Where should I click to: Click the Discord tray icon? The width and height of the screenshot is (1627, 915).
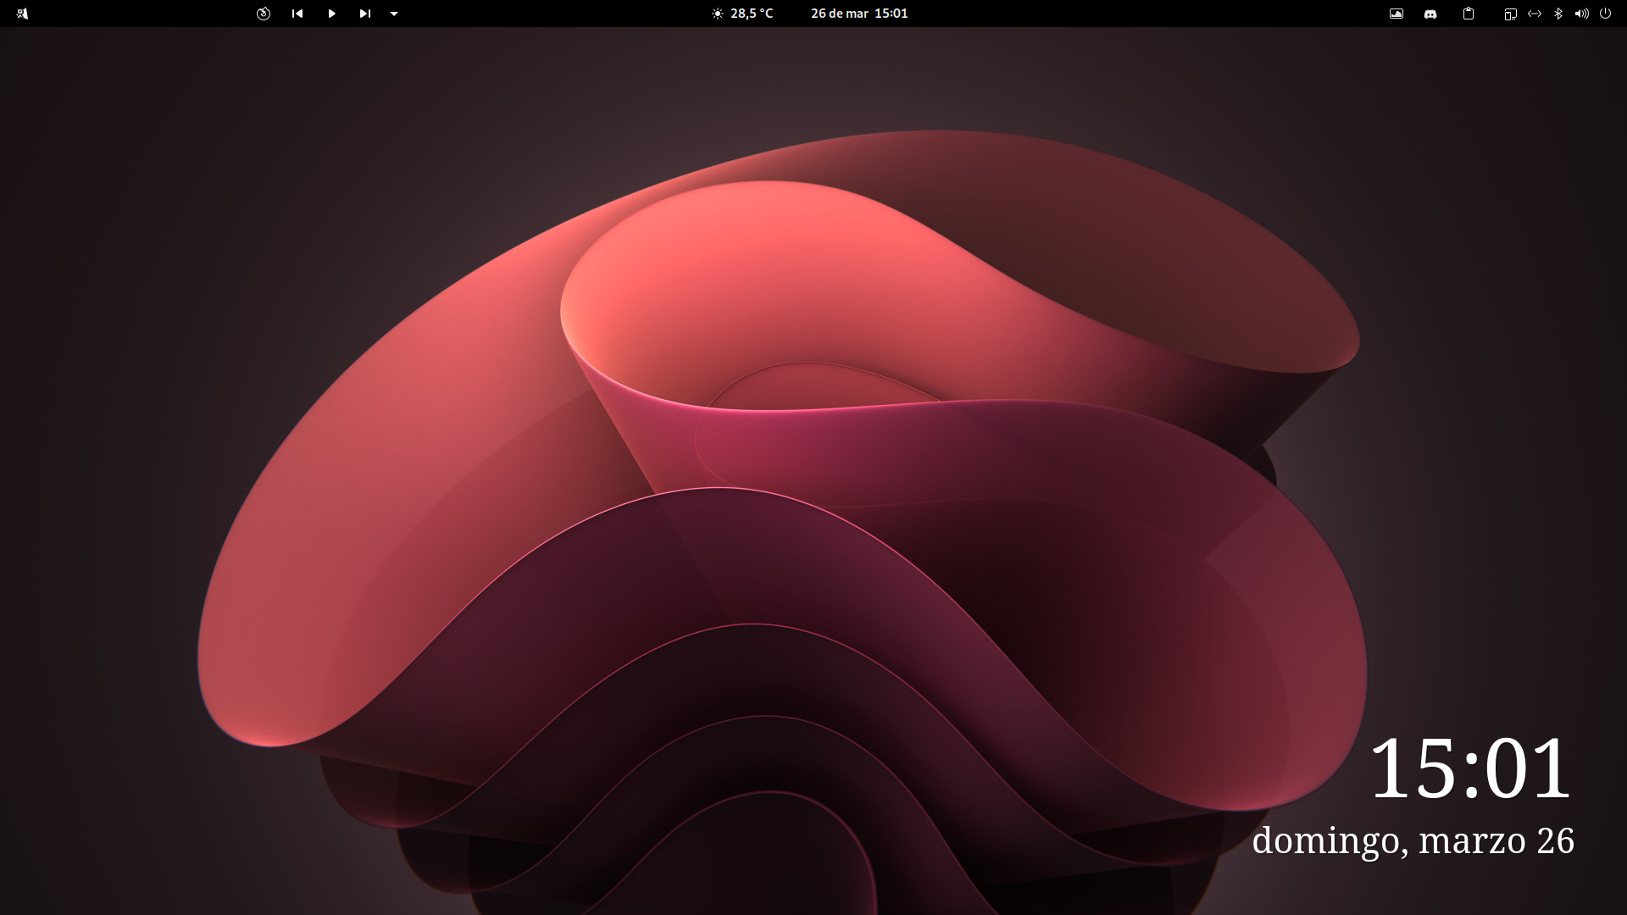pos(1430,14)
